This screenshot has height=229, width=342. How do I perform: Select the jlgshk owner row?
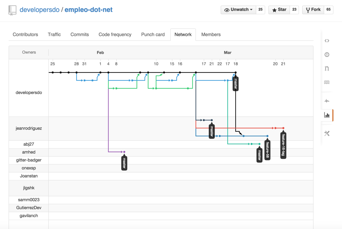coord(29,188)
